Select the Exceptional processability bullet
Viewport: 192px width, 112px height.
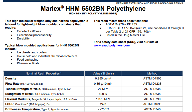tap(34, 35)
